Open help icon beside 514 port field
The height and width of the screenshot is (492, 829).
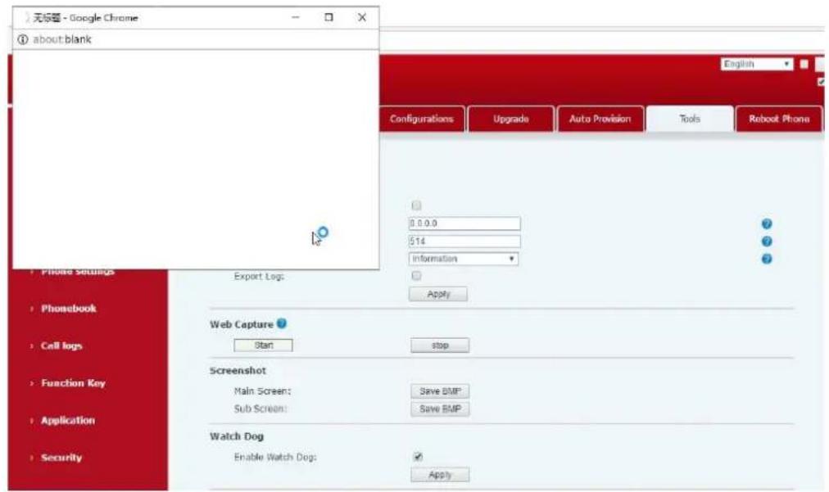767,241
